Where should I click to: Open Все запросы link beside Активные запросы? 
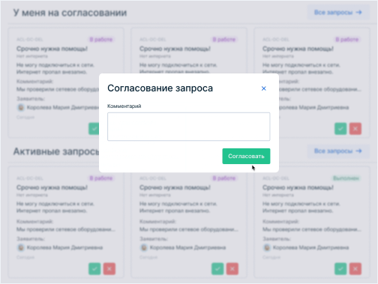(x=338, y=151)
